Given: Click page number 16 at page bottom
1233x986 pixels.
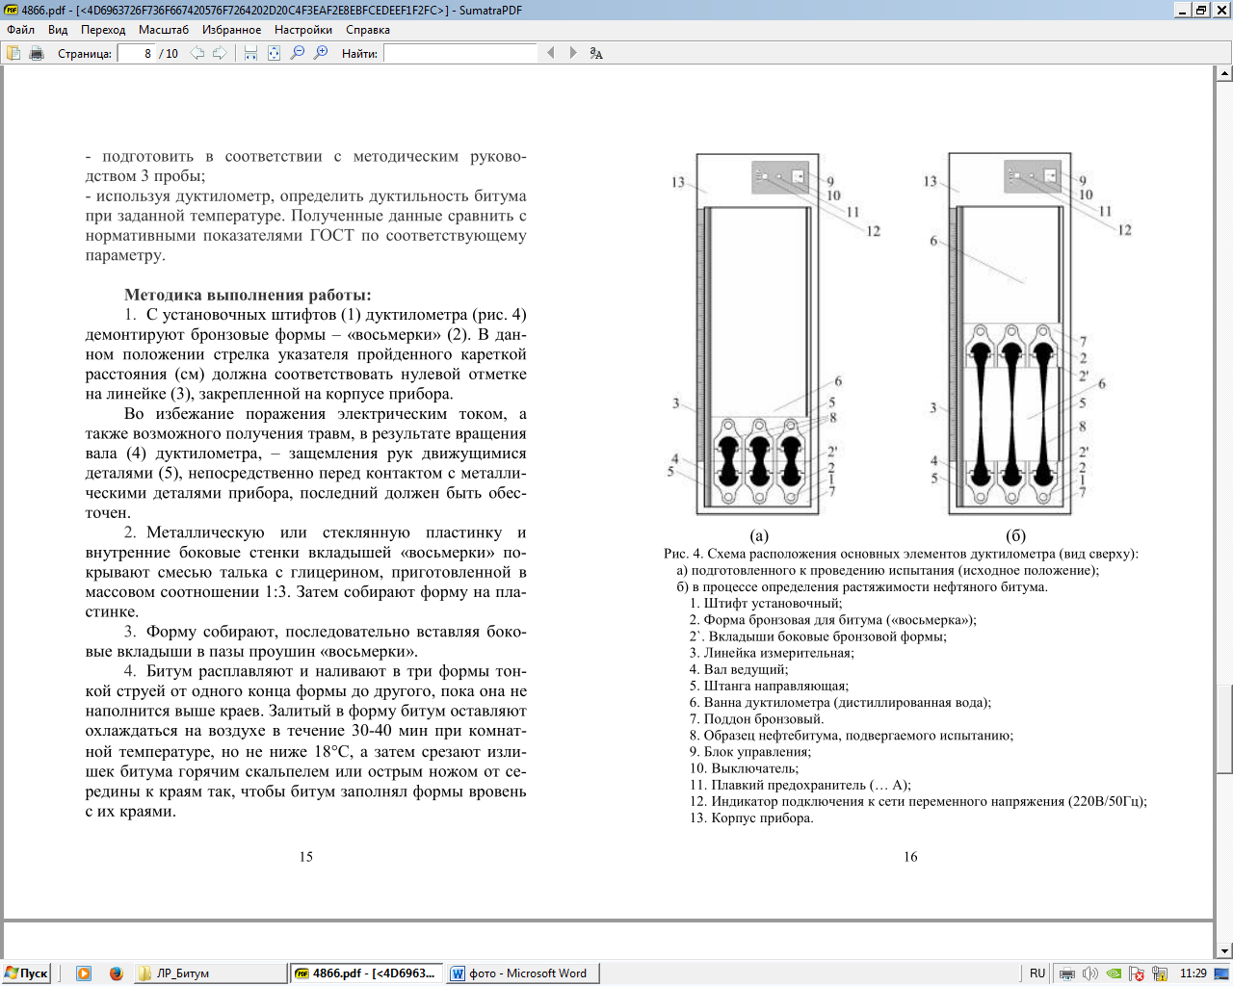Looking at the screenshot, I should pyautogui.click(x=910, y=857).
